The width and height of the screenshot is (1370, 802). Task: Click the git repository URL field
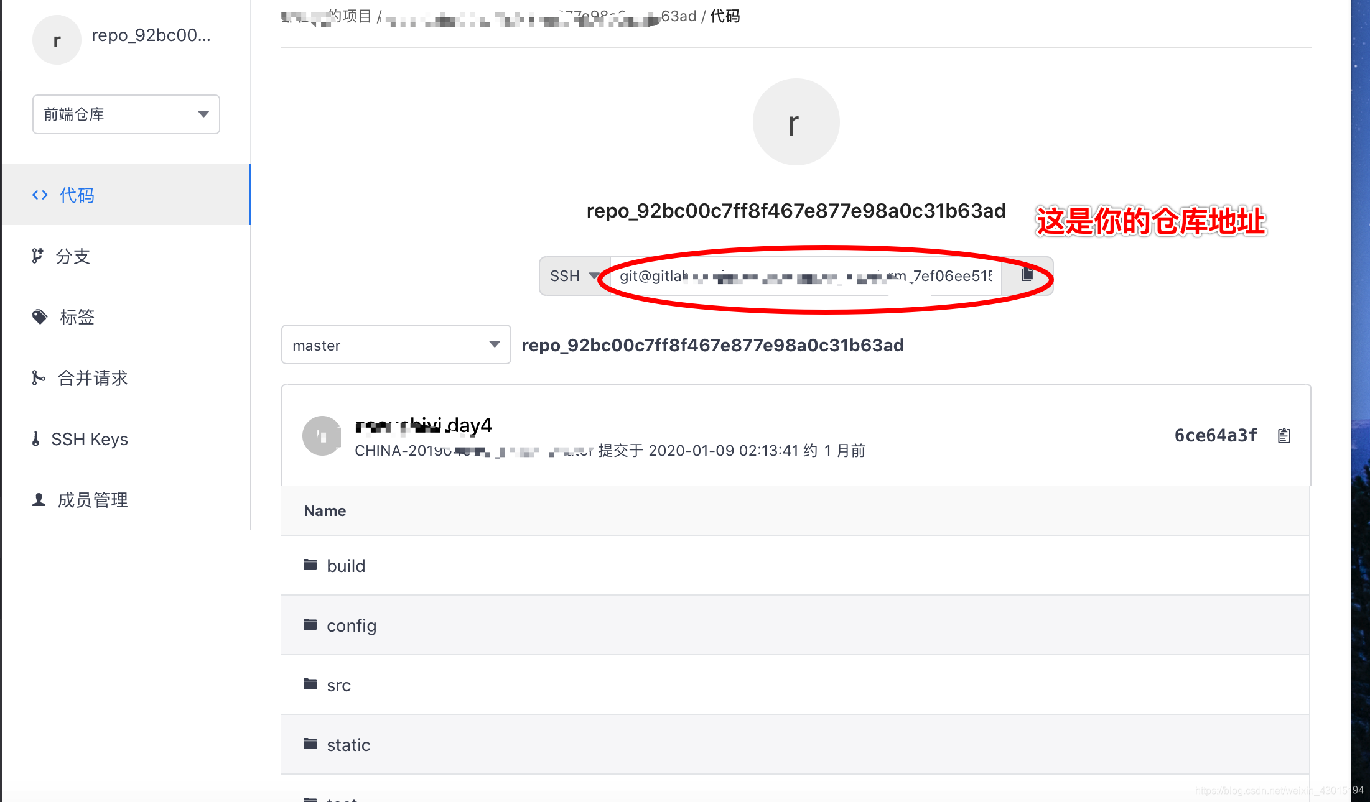806,276
